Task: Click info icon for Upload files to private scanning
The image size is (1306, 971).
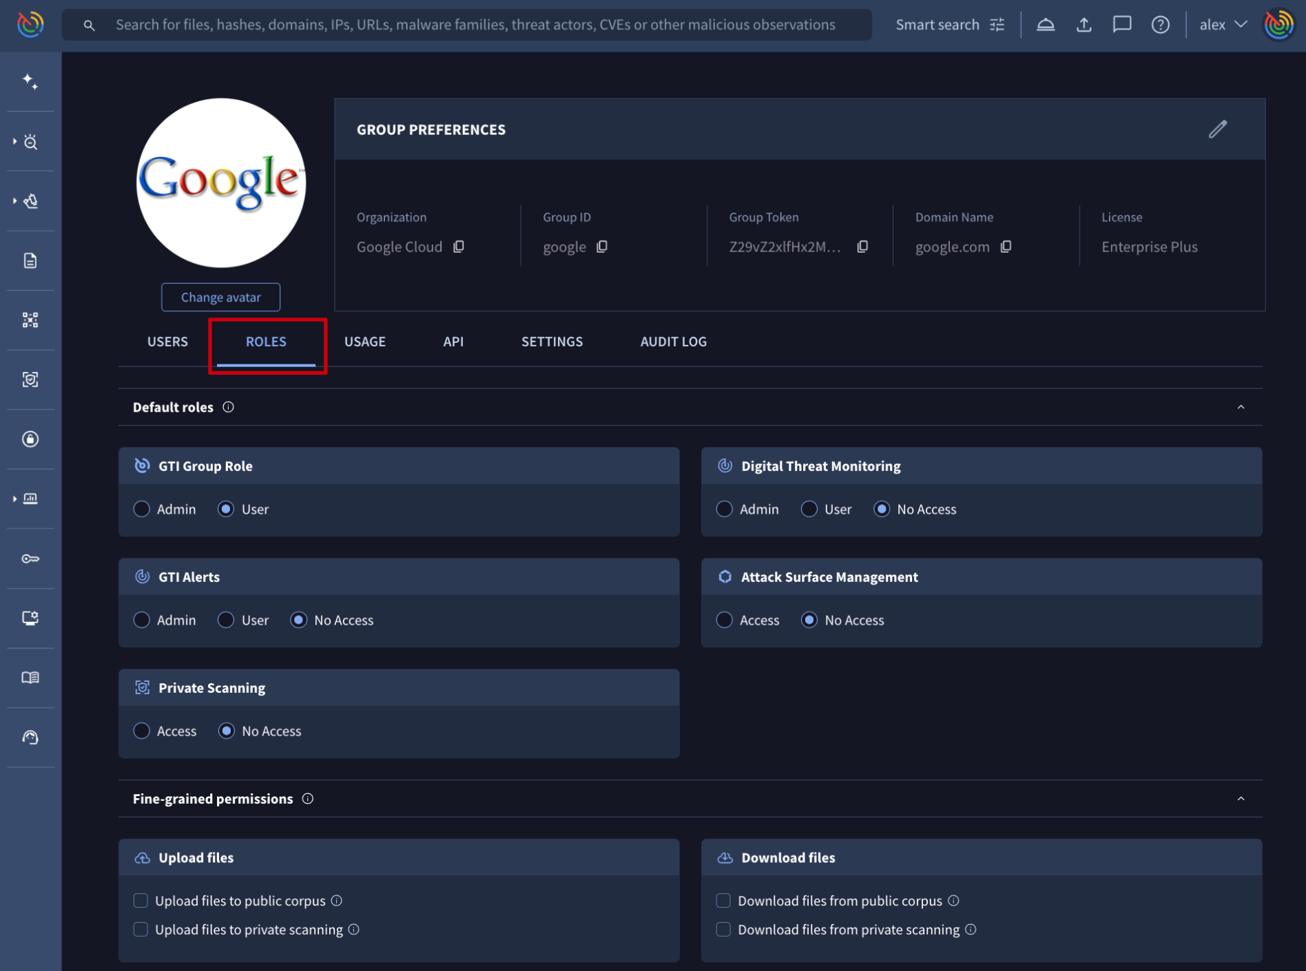Action: click(354, 930)
